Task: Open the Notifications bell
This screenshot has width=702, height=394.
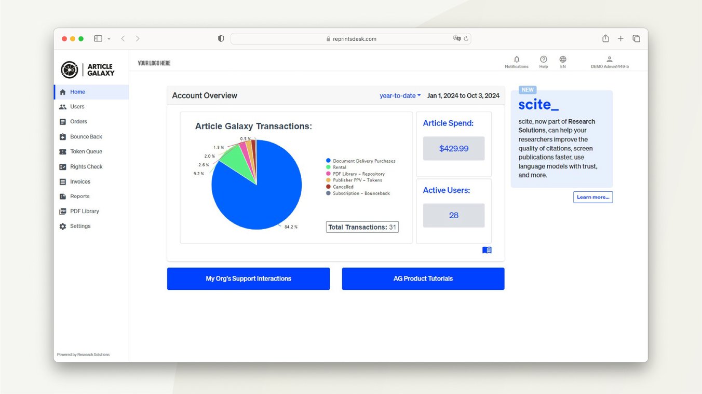Action: click(517, 62)
